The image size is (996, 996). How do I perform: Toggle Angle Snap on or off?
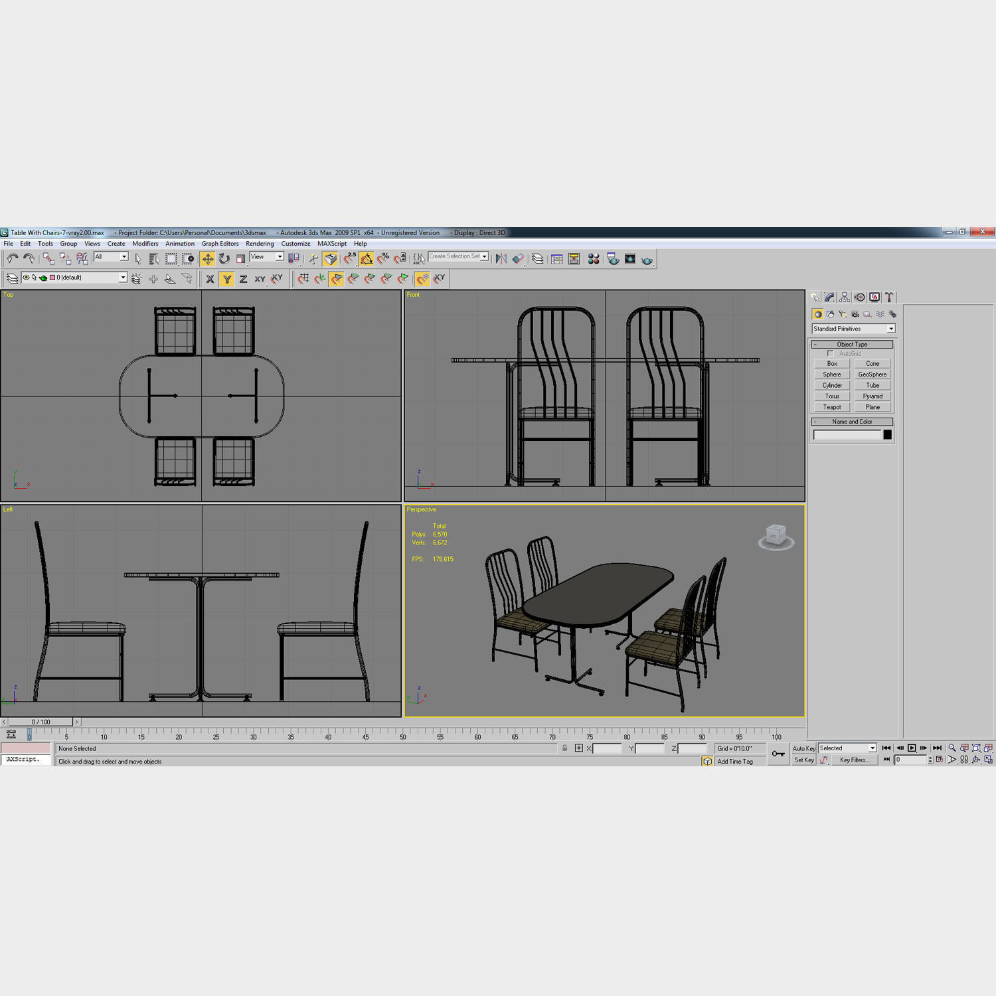367,259
